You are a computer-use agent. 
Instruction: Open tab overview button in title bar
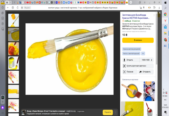coord(7,2)
